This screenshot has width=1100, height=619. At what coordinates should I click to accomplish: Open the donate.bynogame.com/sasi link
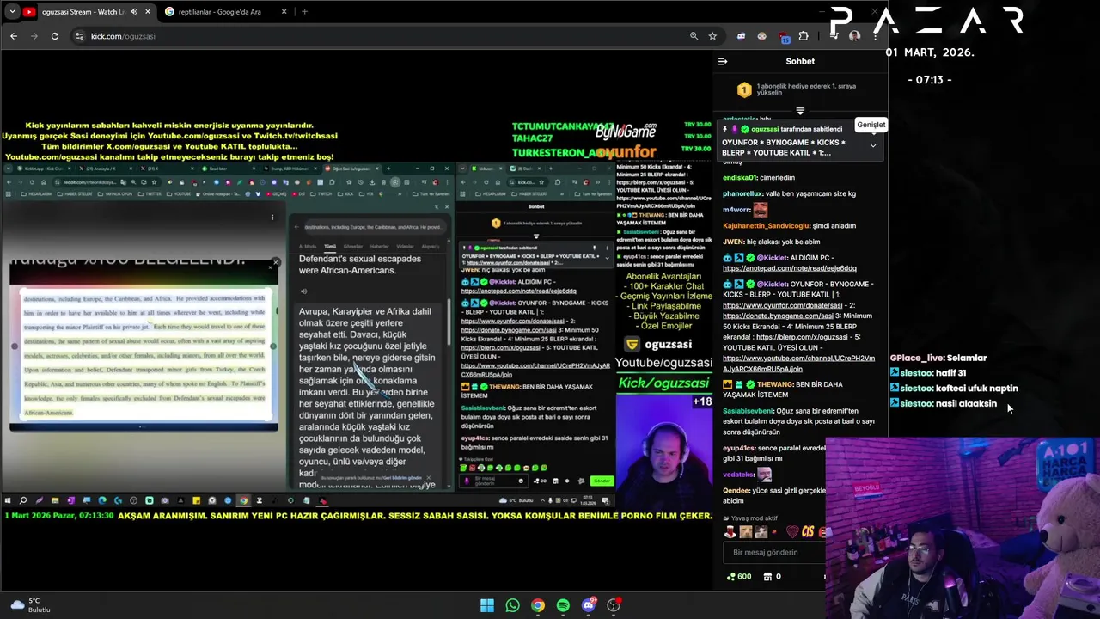(x=778, y=316)
